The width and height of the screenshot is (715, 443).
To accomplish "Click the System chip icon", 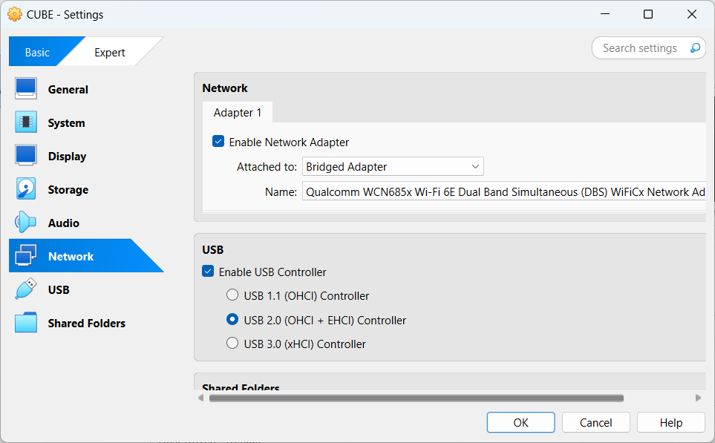I will tap(26, 122).
